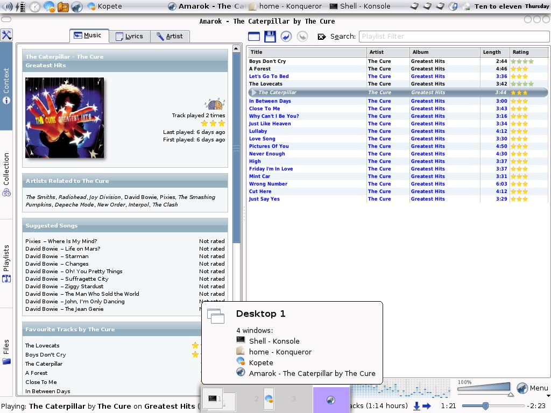Click the first disk drive icon in system tray

pyautogui.click(x=415, y=6)
